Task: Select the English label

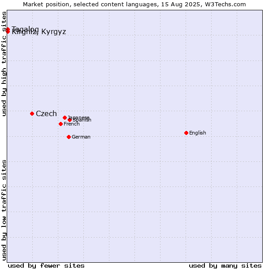Action: (197, 133)
